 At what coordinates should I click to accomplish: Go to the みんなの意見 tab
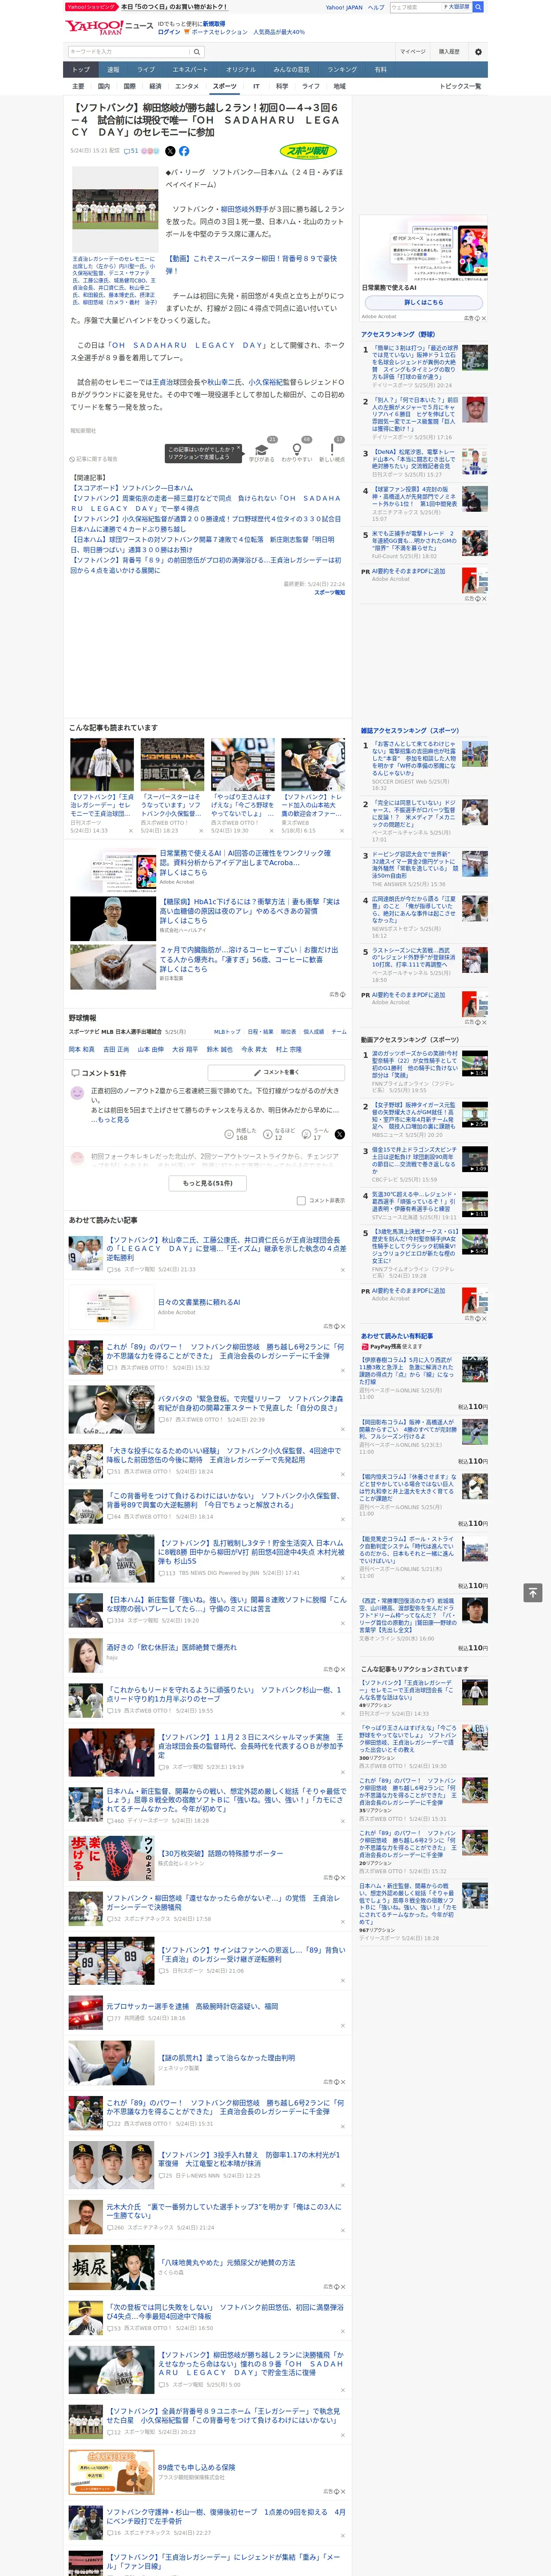coord(292,70)
